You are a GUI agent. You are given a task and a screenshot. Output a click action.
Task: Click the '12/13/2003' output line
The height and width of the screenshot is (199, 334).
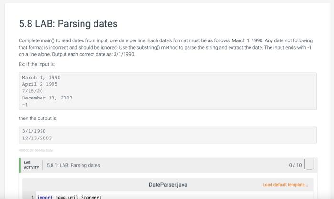(37, 138)
